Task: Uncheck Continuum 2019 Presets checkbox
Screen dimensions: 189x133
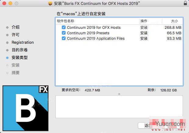Action: click(64, 33)
